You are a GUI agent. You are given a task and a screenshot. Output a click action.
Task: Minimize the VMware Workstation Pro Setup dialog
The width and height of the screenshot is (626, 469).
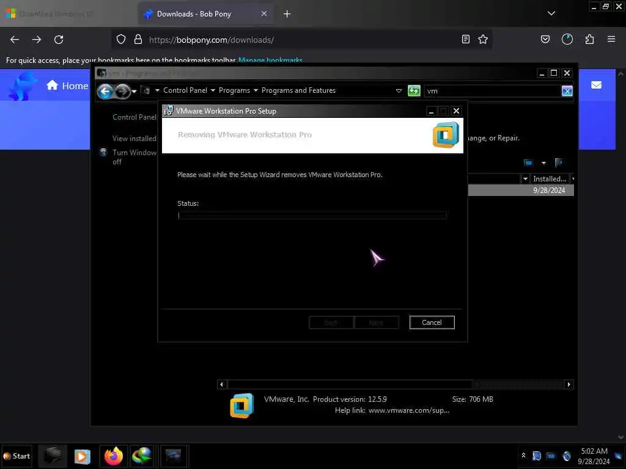pyautogui.click(x=431, y=111)
